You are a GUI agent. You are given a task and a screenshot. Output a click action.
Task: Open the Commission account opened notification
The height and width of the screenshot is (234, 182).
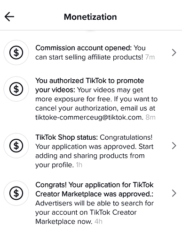[x=91, y=53]
